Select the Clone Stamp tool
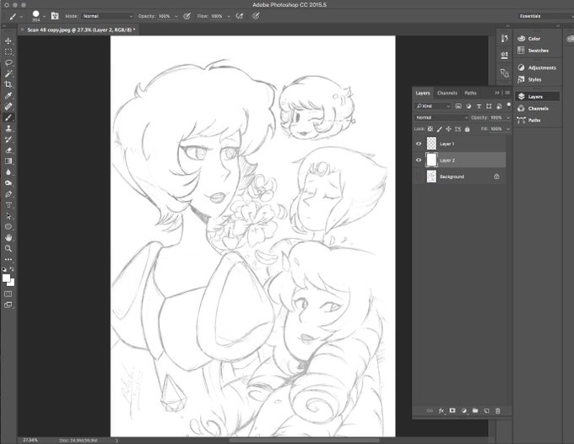The image size is (574, 444). coord(8,128)
